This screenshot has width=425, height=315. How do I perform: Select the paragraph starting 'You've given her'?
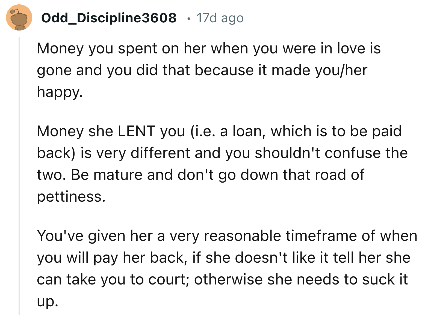(x=227, y=268)
